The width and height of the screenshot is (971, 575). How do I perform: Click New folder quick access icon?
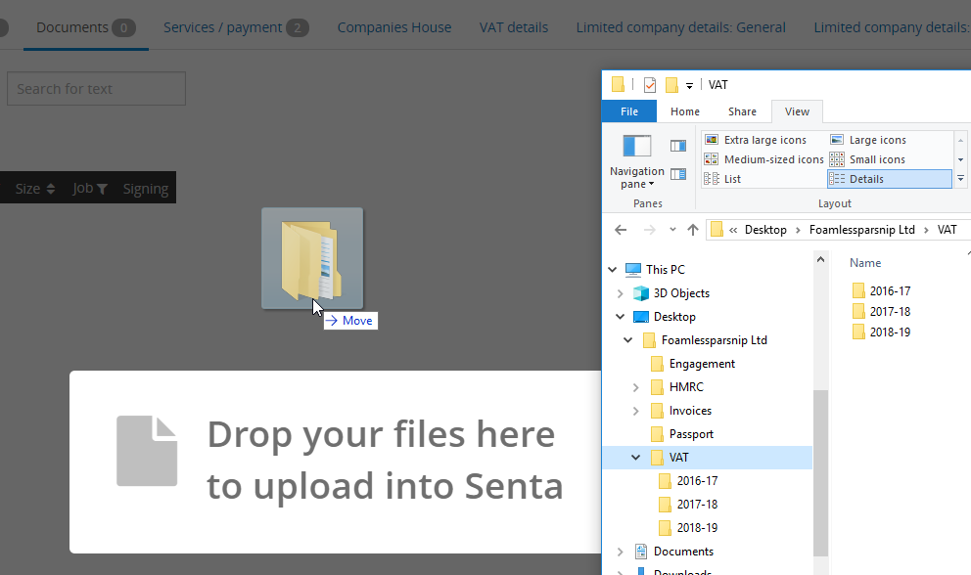[x=671, y=85]
